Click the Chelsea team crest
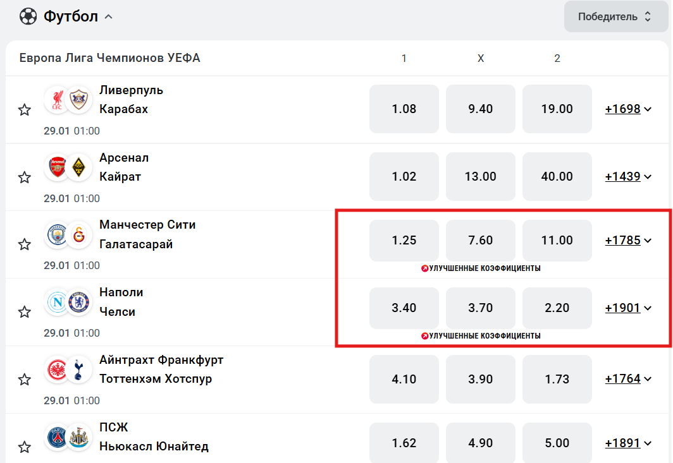Image resolution: width=673 pixels, height=463 pixels. [x=79, y=302]
